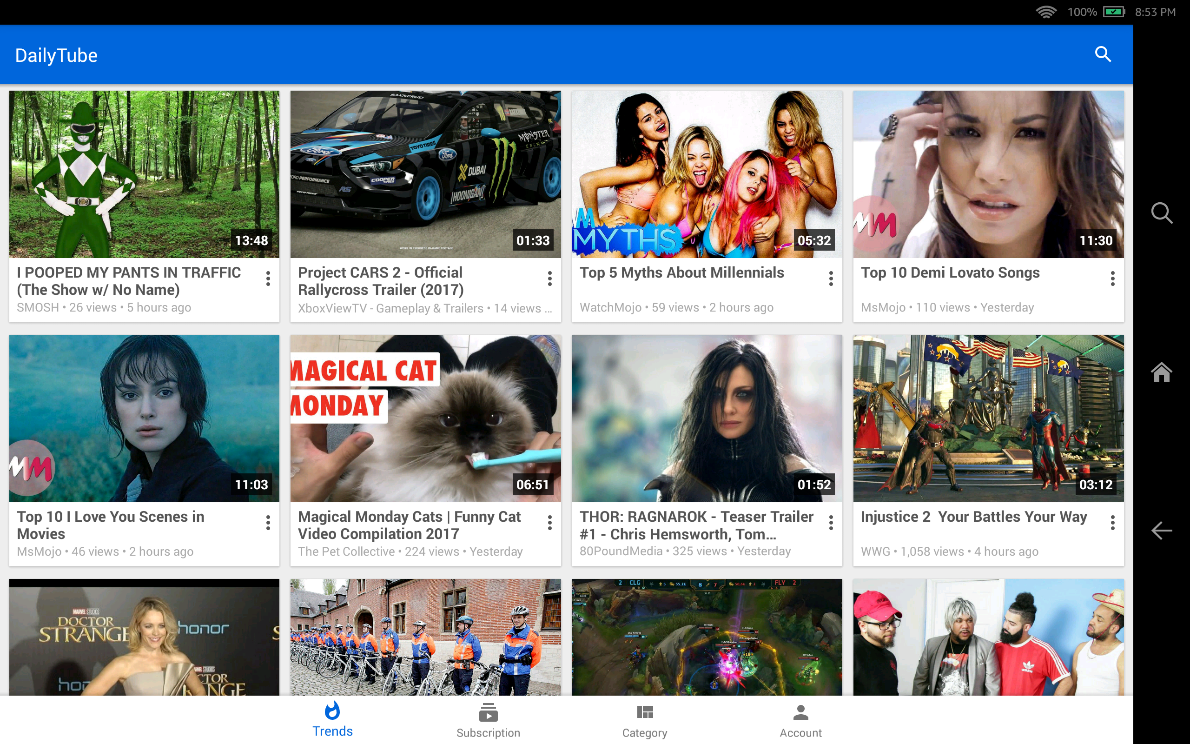Play the Project CARS 2 rally car thumbnail
This screenshot has width=1190, height=744.
click(x=425, y=174)
